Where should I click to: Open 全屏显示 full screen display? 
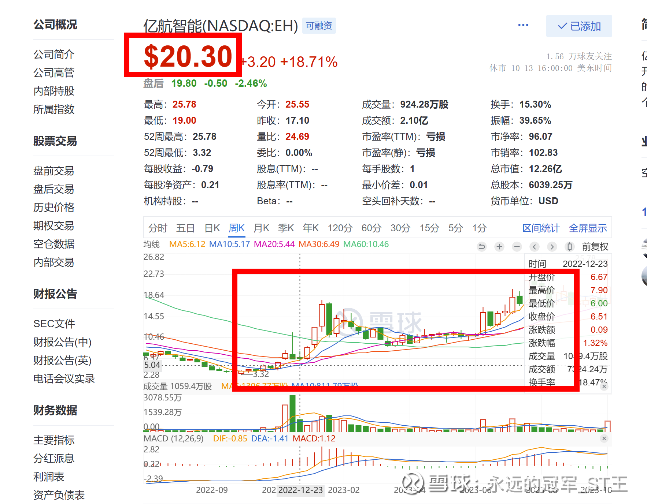[588, 228]
